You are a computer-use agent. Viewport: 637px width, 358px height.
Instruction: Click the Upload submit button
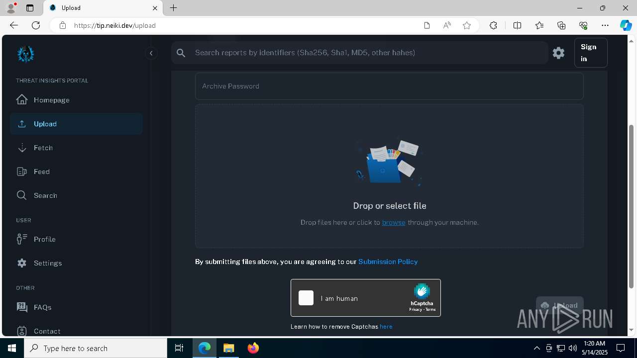tap(559, 306)
